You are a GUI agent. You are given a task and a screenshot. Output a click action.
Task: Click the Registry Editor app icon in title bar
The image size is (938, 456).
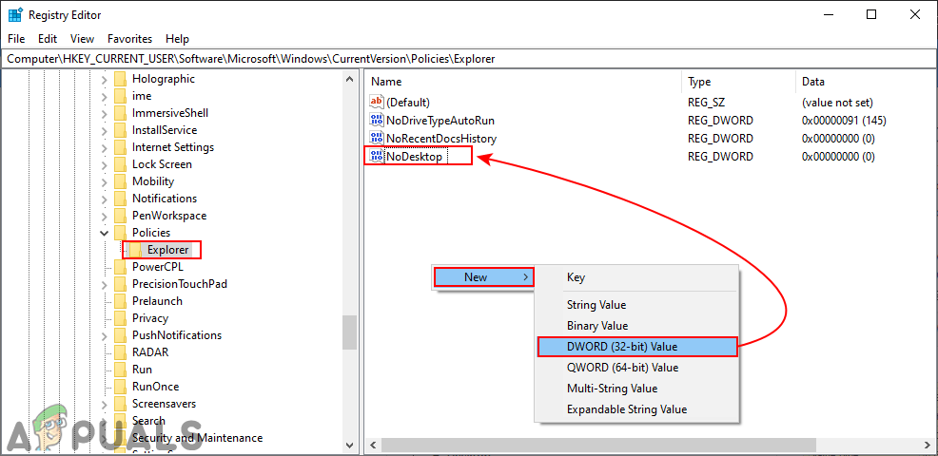pyautogui.click(x=15, y=15)
